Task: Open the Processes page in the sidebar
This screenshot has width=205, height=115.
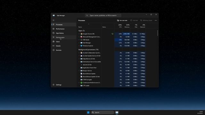Action: [64, 25]
